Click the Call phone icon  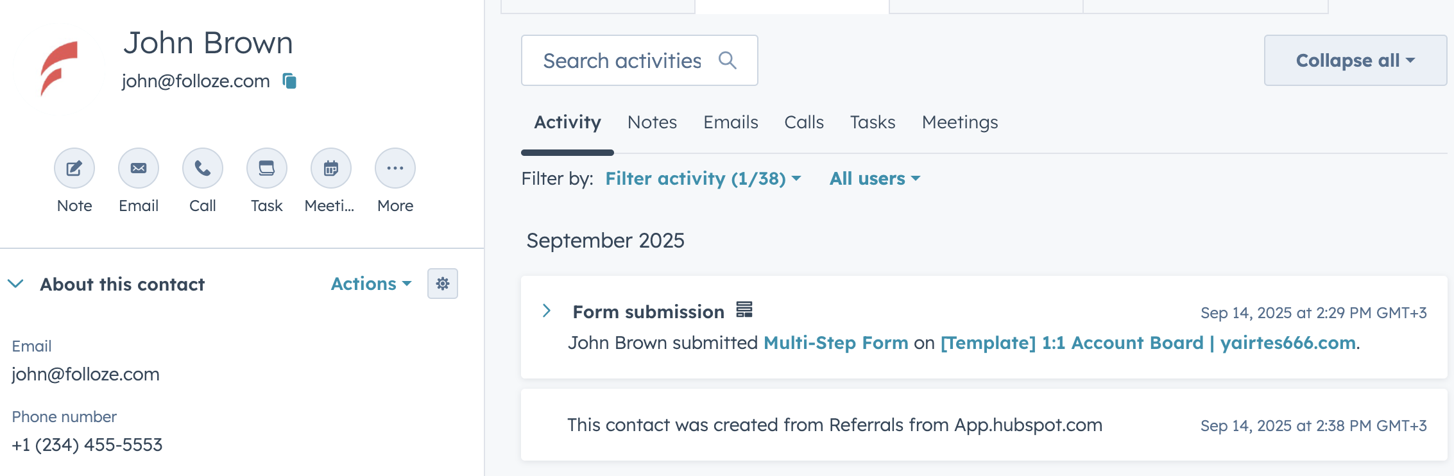click(203, 168)
